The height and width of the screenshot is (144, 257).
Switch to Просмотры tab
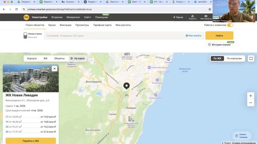coord(82,25)
